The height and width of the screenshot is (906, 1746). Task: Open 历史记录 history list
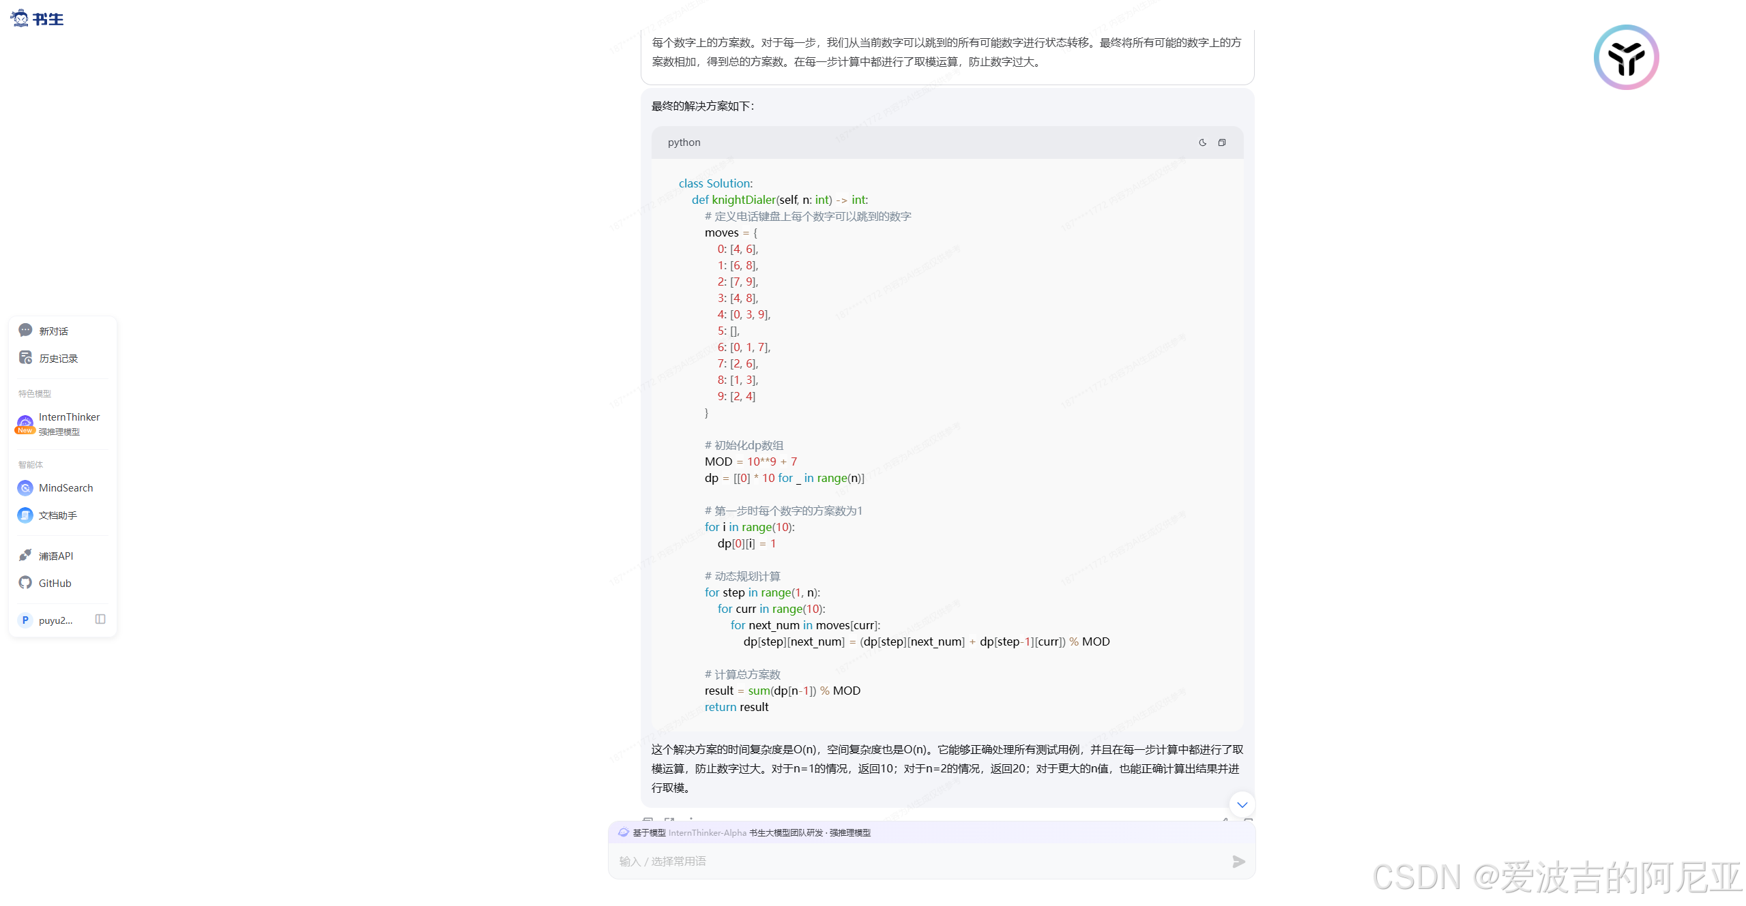tap(58, 359)
